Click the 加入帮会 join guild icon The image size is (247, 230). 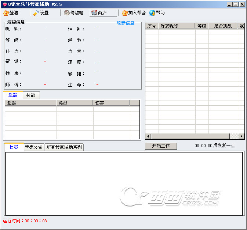(125, 13)
